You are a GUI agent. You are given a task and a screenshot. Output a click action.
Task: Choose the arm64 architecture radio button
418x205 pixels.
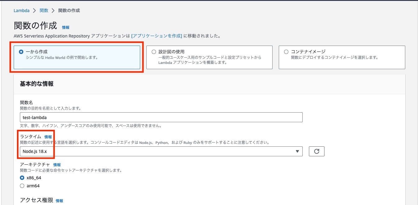click(22, 186)
